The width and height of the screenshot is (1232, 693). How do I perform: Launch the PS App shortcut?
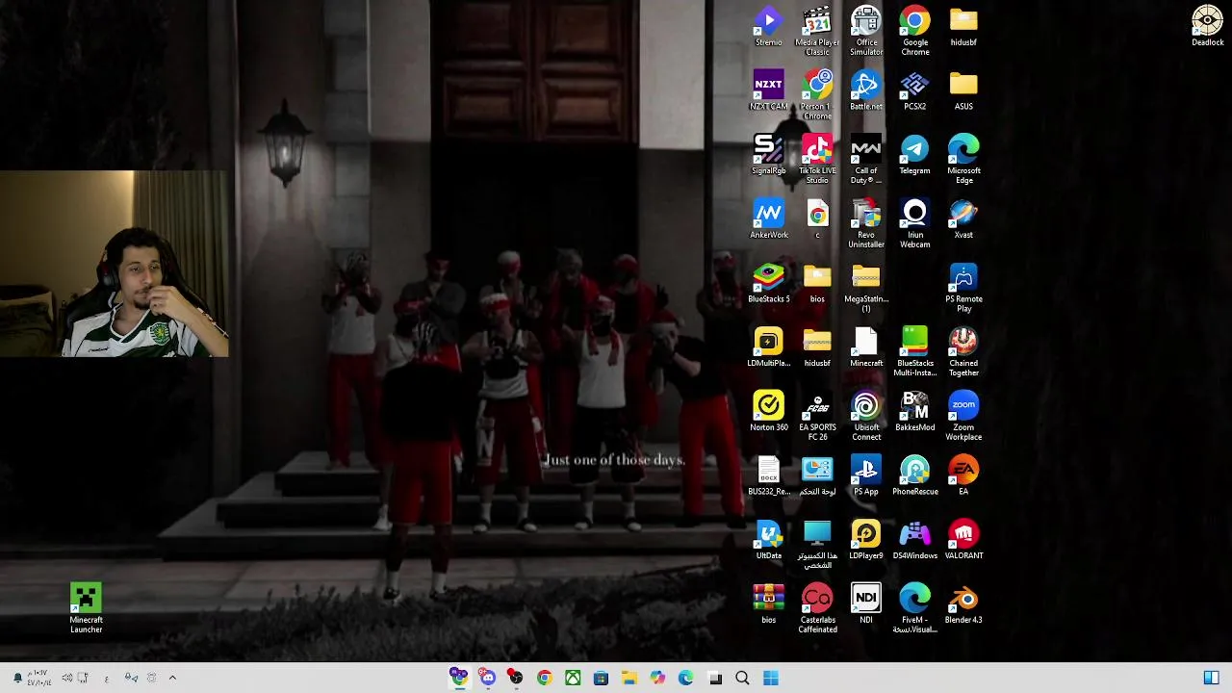coord(866,475)
